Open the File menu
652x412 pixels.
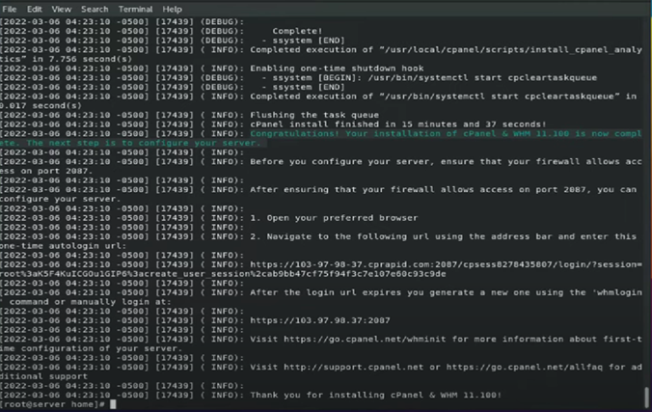(x=10, y=9)
